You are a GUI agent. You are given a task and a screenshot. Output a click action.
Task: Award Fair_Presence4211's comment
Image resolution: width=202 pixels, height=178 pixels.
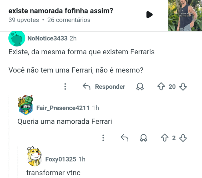point(144,138)
